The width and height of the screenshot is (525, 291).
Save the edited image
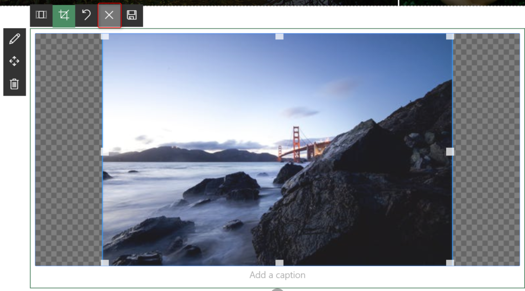pos(132,15)
